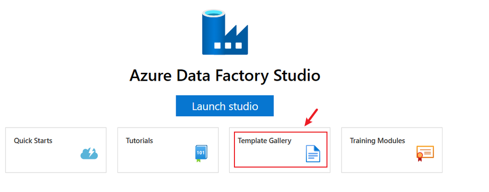
Task: Click the factory roof in the logo
Action: pyautogui.click(x=236, y=31)
